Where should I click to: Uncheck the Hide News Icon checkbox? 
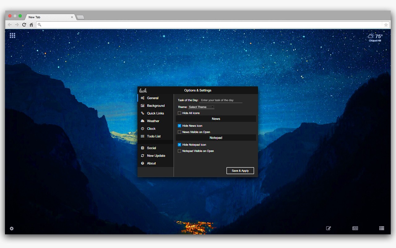[x=179, y=126]
